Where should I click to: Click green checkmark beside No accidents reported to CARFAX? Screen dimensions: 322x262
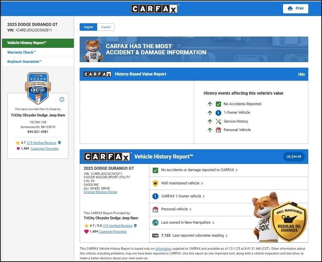(155, 170)
